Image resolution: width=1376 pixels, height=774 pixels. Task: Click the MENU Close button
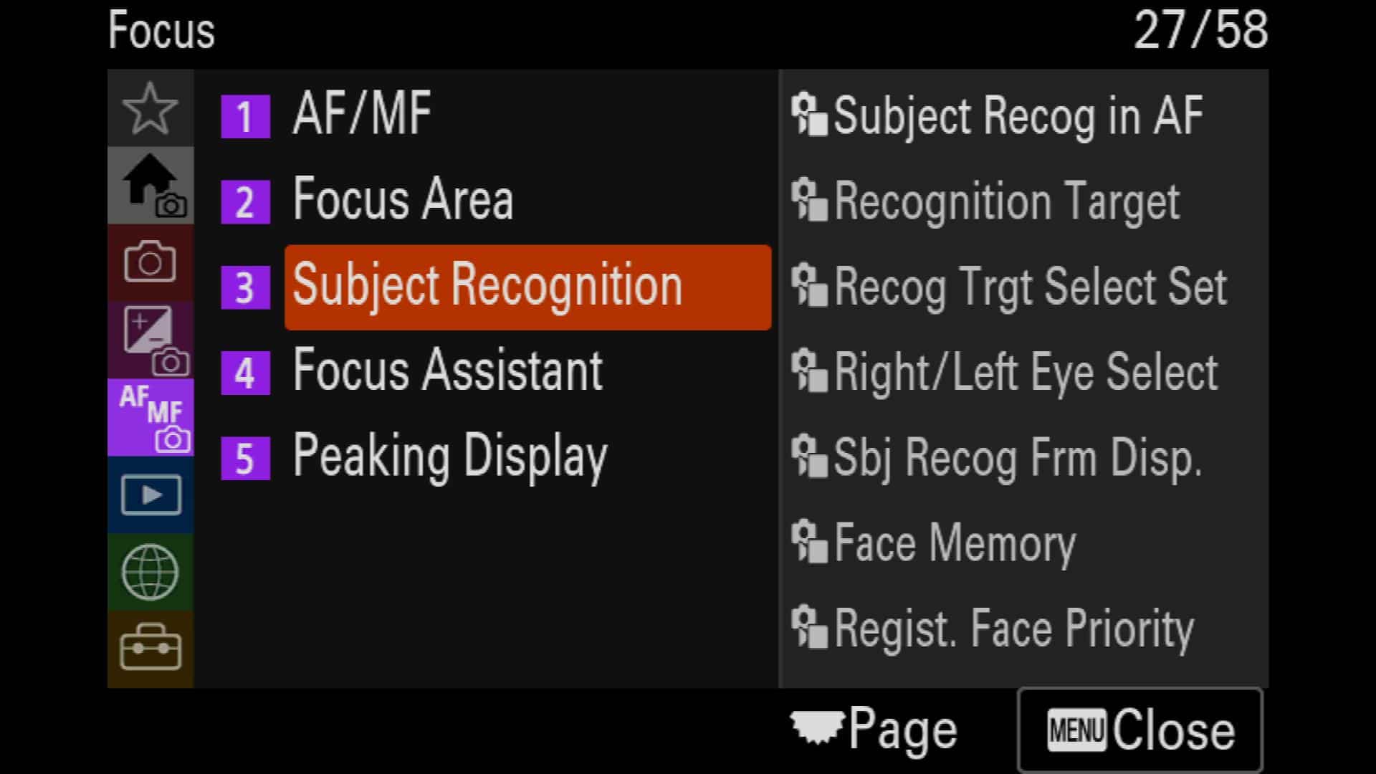(x=1139, y=730)
